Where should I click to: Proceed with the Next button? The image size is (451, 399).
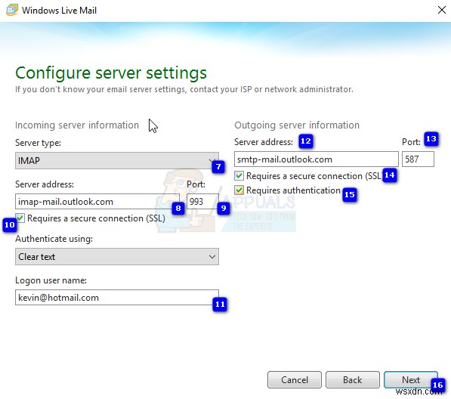pyautogui.click(x=411, y=379)
